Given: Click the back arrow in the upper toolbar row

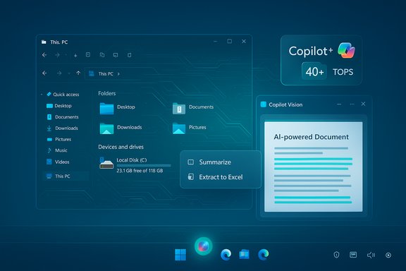Looking at the screenshot, I should (x=44, y=55).
